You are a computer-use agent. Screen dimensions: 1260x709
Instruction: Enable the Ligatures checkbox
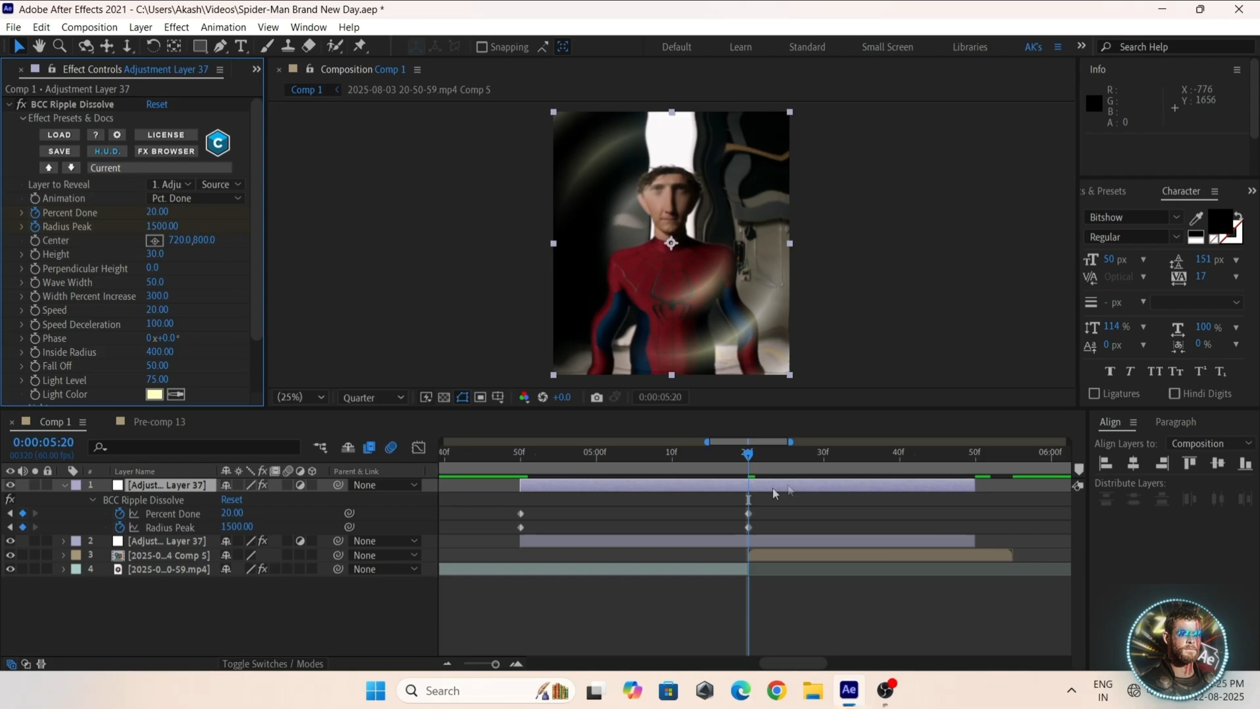pos(1094,393)
